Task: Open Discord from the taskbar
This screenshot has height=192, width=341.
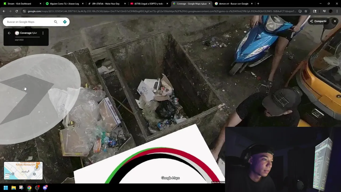Action: [45, 188]
